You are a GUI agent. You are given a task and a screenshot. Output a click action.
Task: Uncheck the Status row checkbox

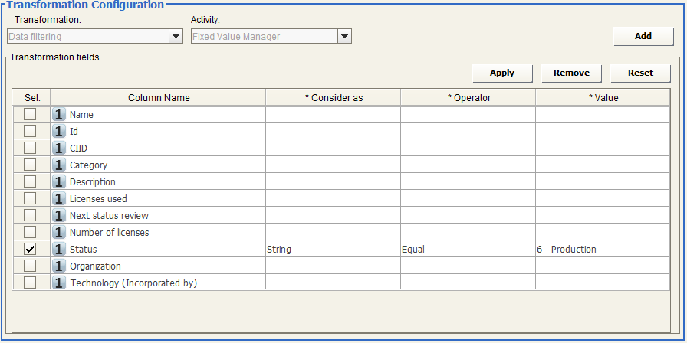(x=30, y=250)
